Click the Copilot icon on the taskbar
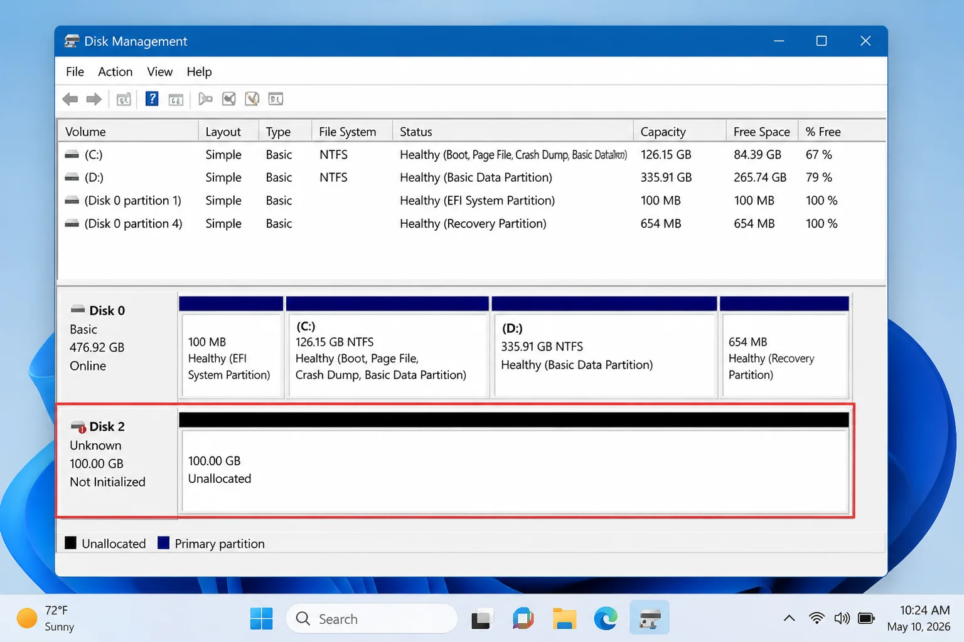This screenshot has width=964, height=642. pos(523,619)
